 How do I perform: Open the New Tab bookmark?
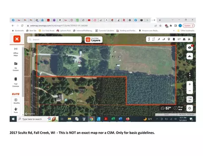click(x=31, y=30)
